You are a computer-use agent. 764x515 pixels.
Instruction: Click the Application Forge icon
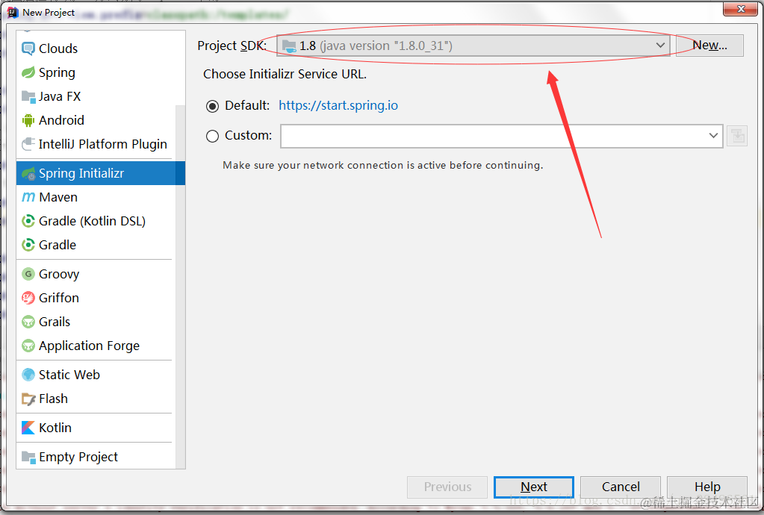click(x=28, y=346)
